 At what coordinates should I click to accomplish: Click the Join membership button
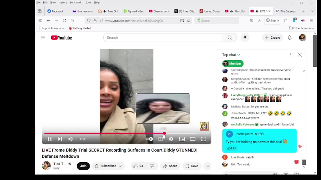[83, 166]
